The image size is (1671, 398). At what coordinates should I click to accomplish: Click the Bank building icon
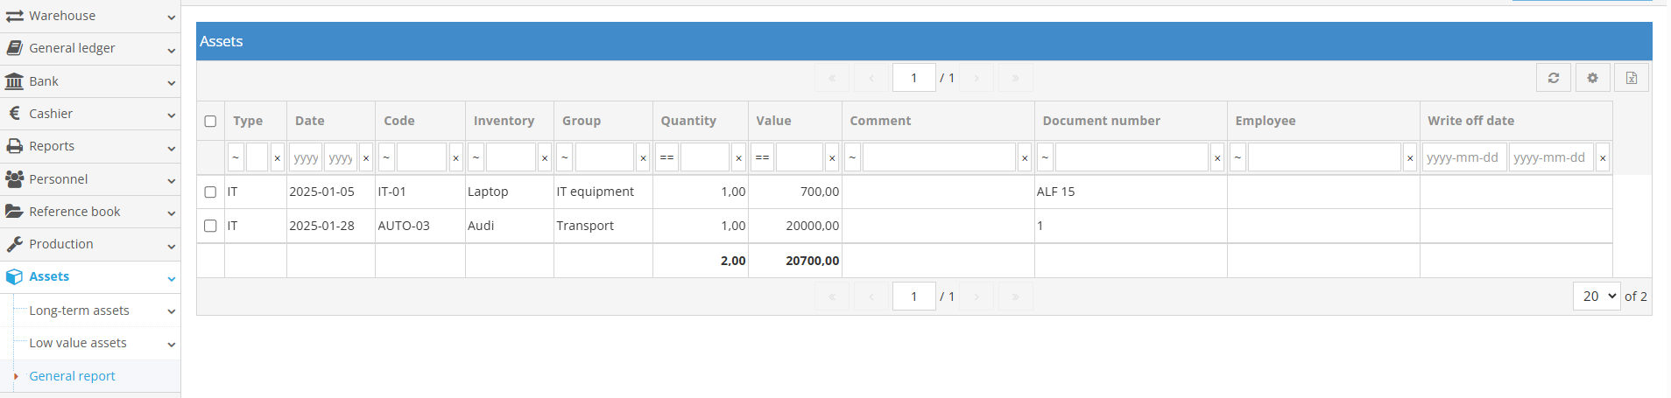(x=14, y=81)
